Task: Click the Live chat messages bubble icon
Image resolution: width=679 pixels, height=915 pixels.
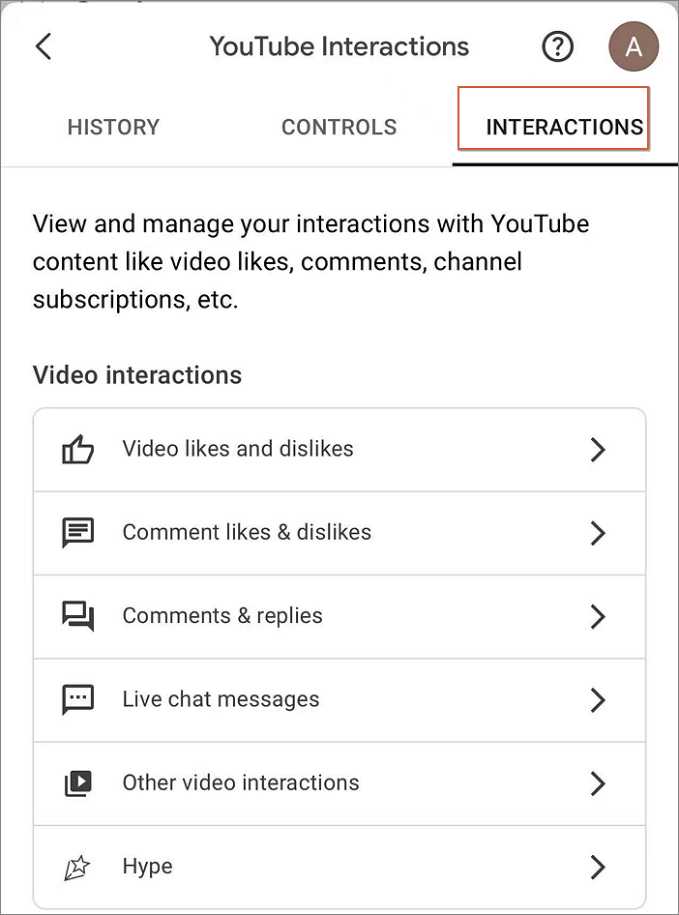Action: tap(77, 699)
